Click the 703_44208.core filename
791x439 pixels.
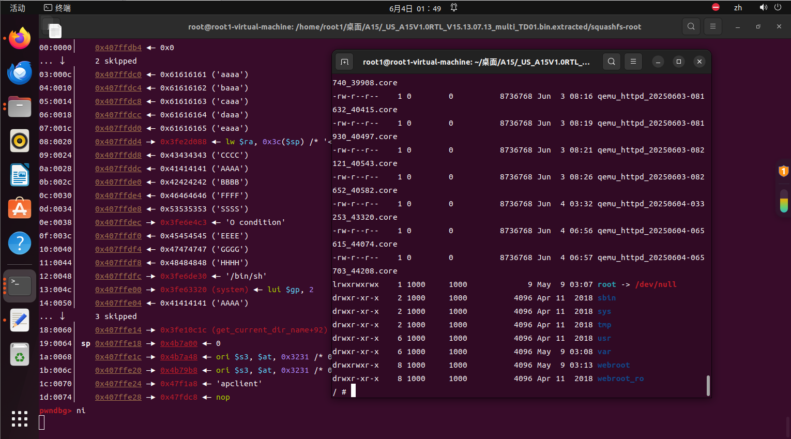click(x=365, y=271)
